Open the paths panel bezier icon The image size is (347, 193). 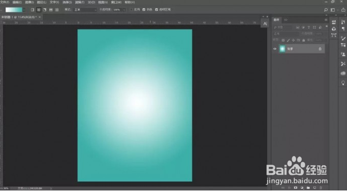pyautogui.click(x=334, y=35)
